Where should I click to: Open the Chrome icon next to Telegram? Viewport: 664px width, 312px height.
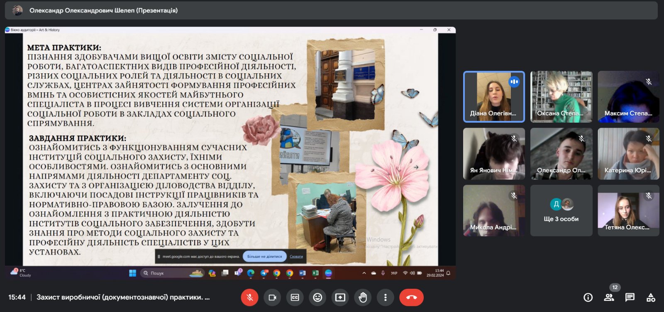click(277, 273)
